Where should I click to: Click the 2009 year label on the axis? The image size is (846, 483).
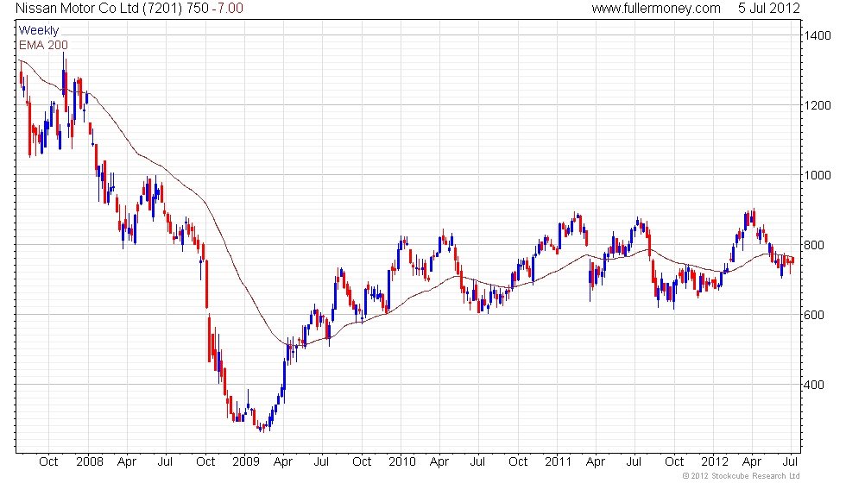pyautogui.click(x=246, y=462)
